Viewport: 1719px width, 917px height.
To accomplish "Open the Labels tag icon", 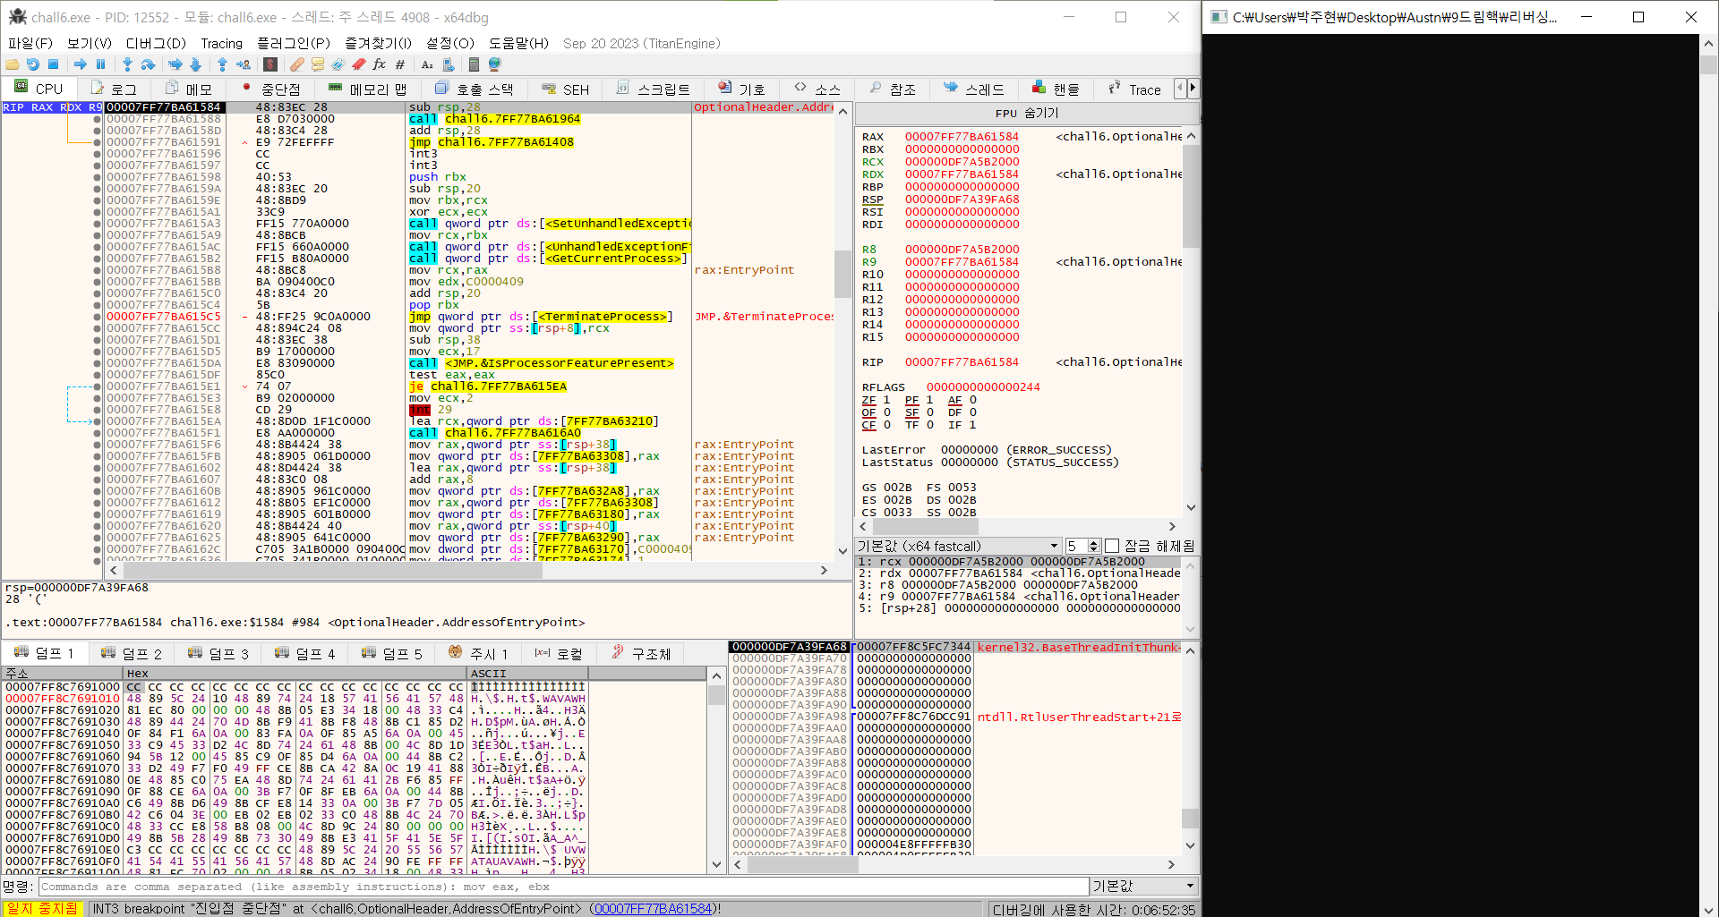I will coord(338,64).
